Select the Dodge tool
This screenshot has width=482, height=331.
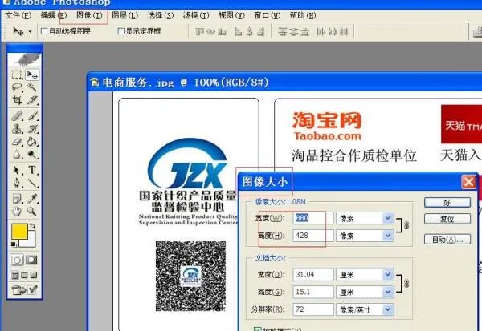click(x=32, y=155)
